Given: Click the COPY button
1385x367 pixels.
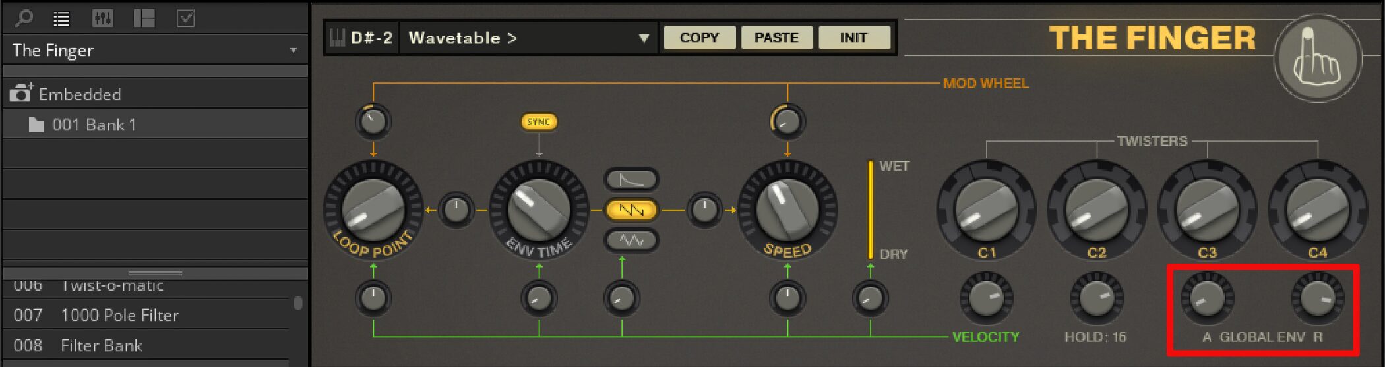Looking at the screenshot, I should tap(699, 38).
